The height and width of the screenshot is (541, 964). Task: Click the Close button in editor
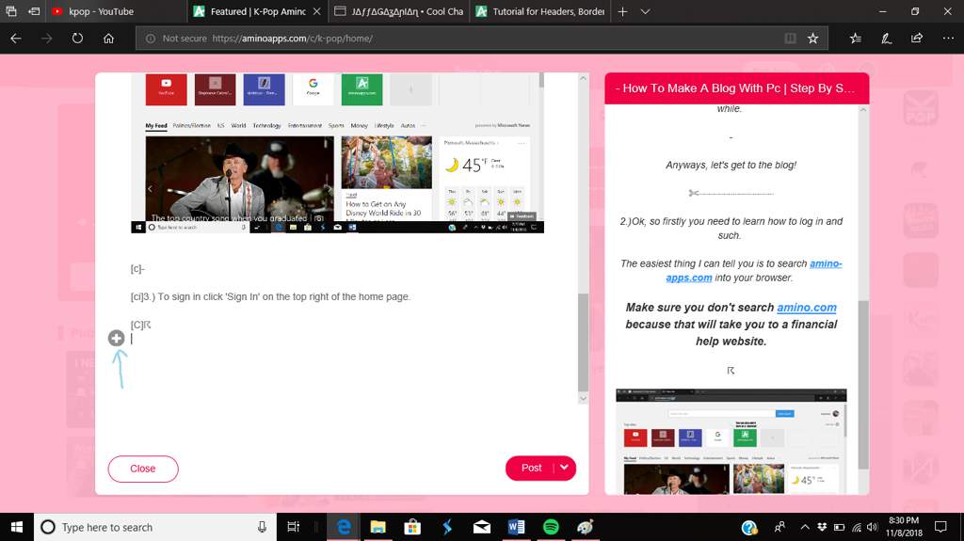143,469
